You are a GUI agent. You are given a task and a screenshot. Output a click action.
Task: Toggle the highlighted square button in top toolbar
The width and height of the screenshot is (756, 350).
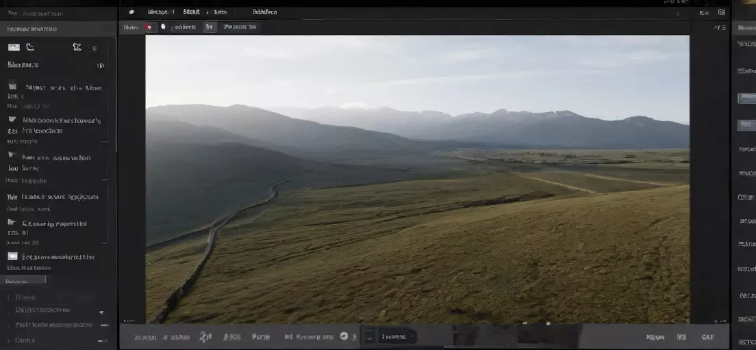pos(210,27)
